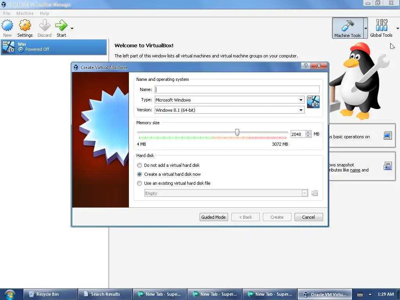Expand the Start button dropdown arrow
Viewport: 400px width, 300px height.
pos(72,28)
